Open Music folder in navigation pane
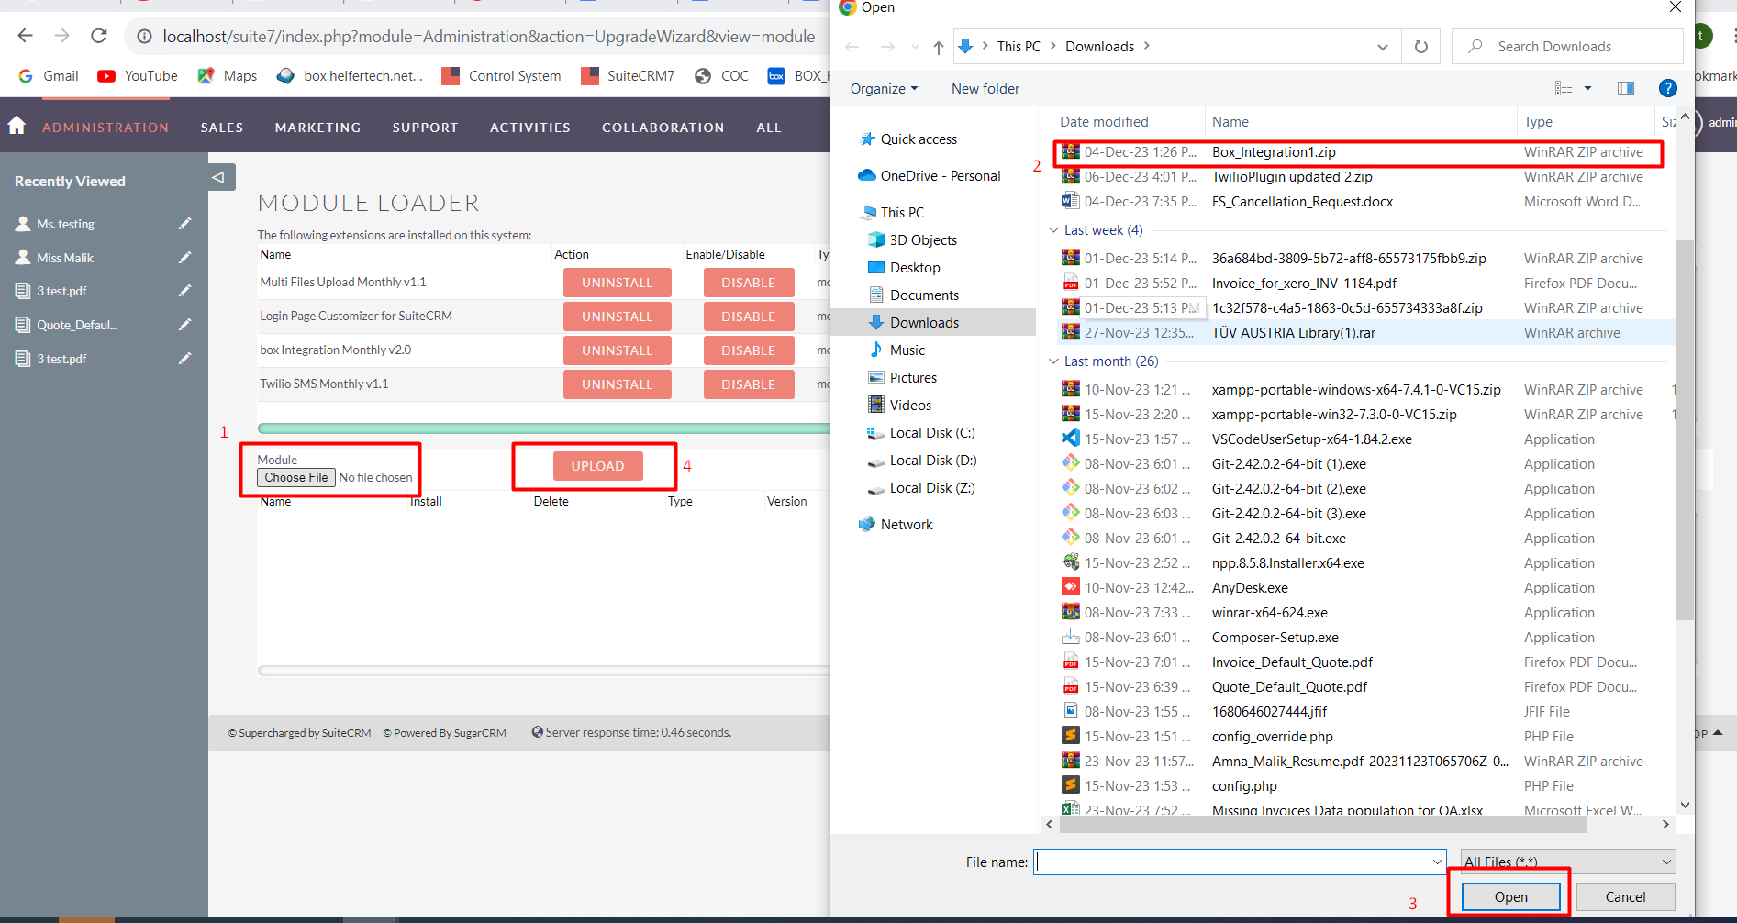This screenshot has height=923, width=1737. (896, 350)
